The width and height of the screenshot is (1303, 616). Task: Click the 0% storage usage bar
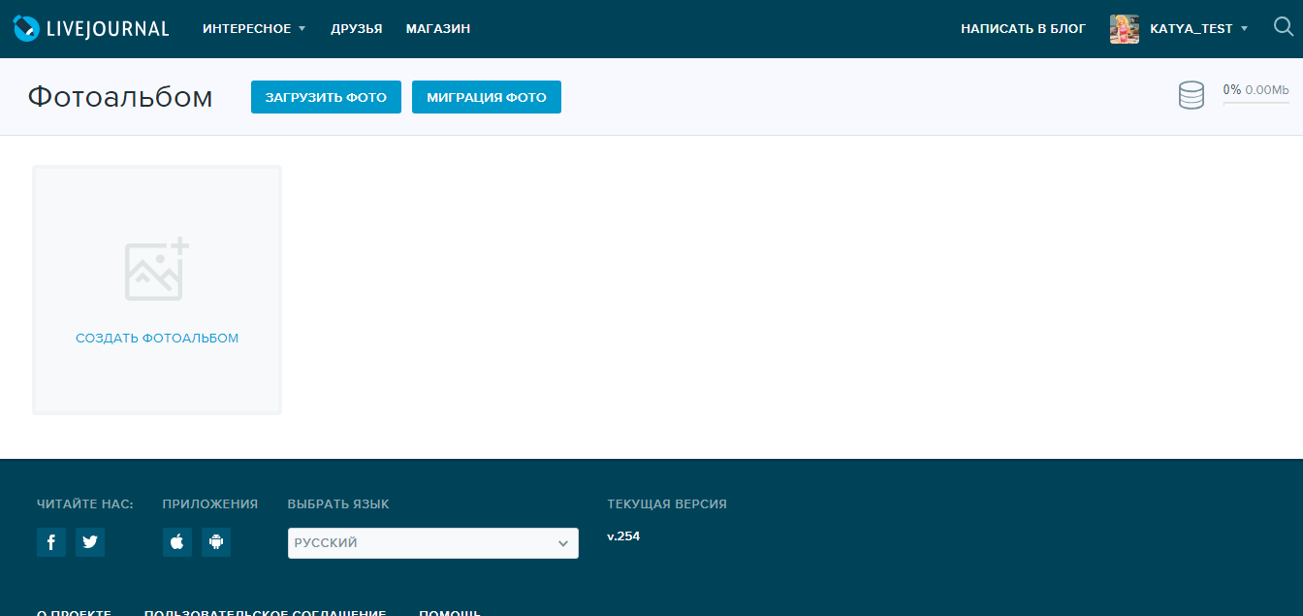(1255, 96)
